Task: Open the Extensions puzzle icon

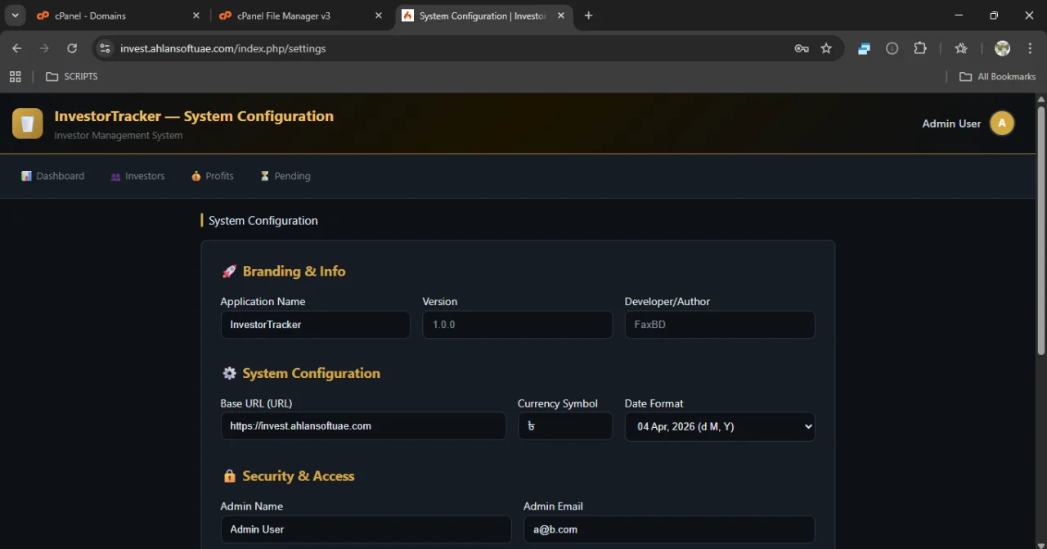Action: tap(920, 48)
